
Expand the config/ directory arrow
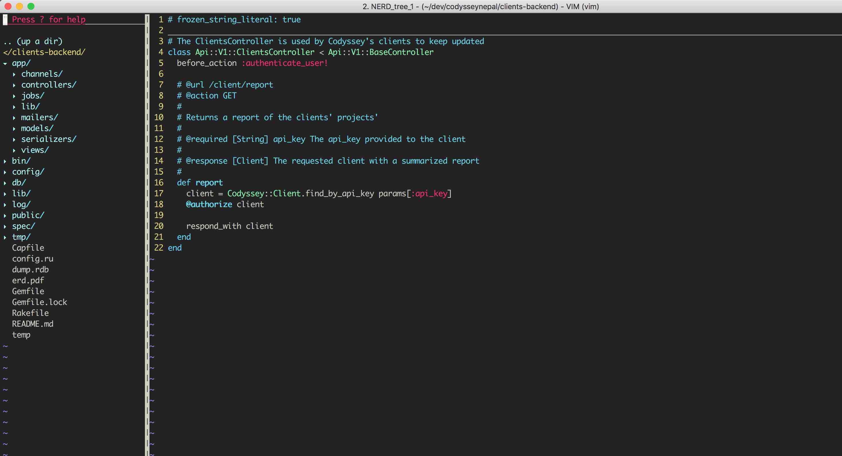[x=5, y=172]
